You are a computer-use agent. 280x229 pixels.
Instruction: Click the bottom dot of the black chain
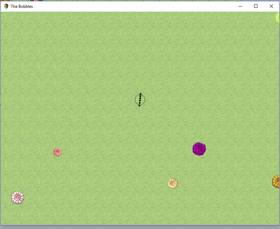click(139, 105)
